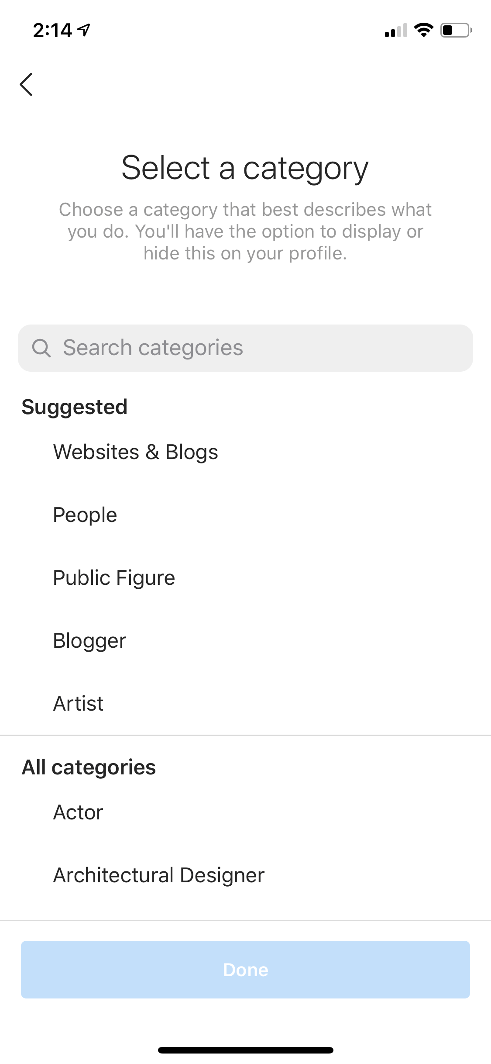
Task: Tap the home indicator bar
Action: 245,1050
